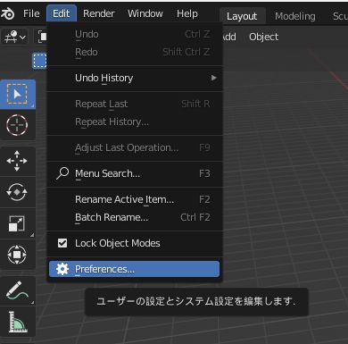
Task: Open the Help menu
Action: tap(187, 13)
